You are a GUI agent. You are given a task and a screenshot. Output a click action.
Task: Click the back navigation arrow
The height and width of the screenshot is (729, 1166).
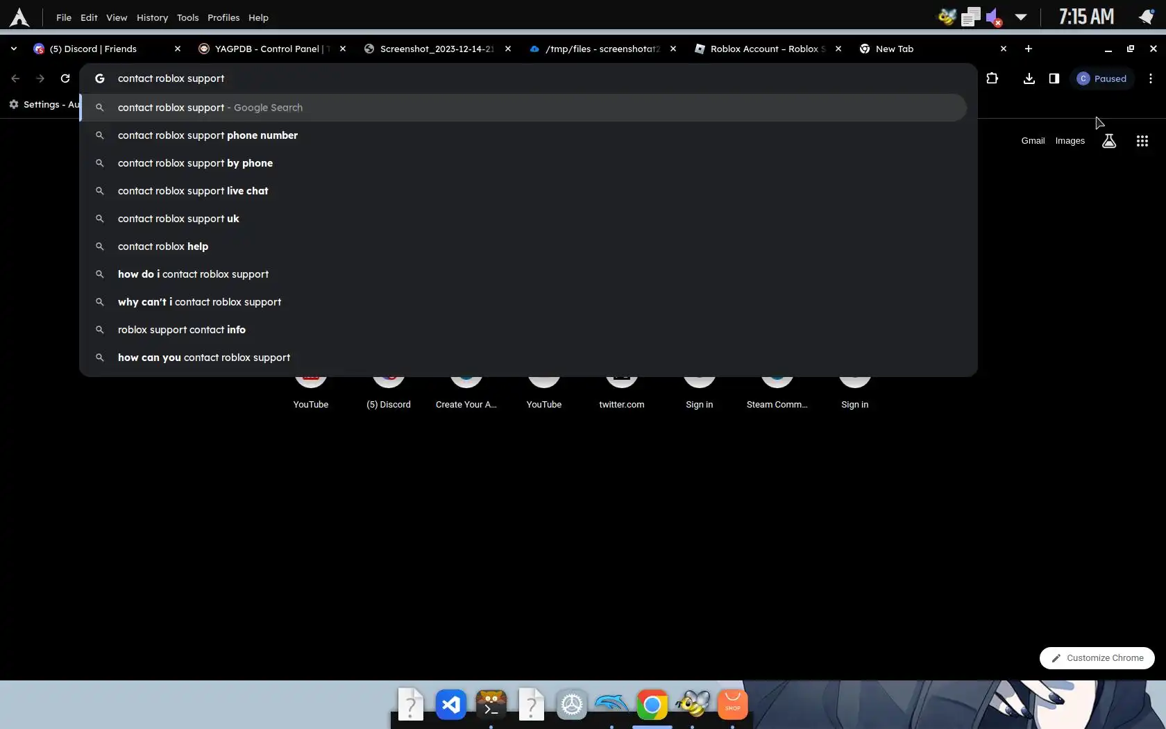point(15,78)
